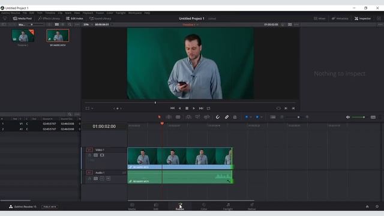This screenshot has width=384, height=216.
Task: Select the Timeline 1 thumbnail in media pool
Action: tap(23, 35)
